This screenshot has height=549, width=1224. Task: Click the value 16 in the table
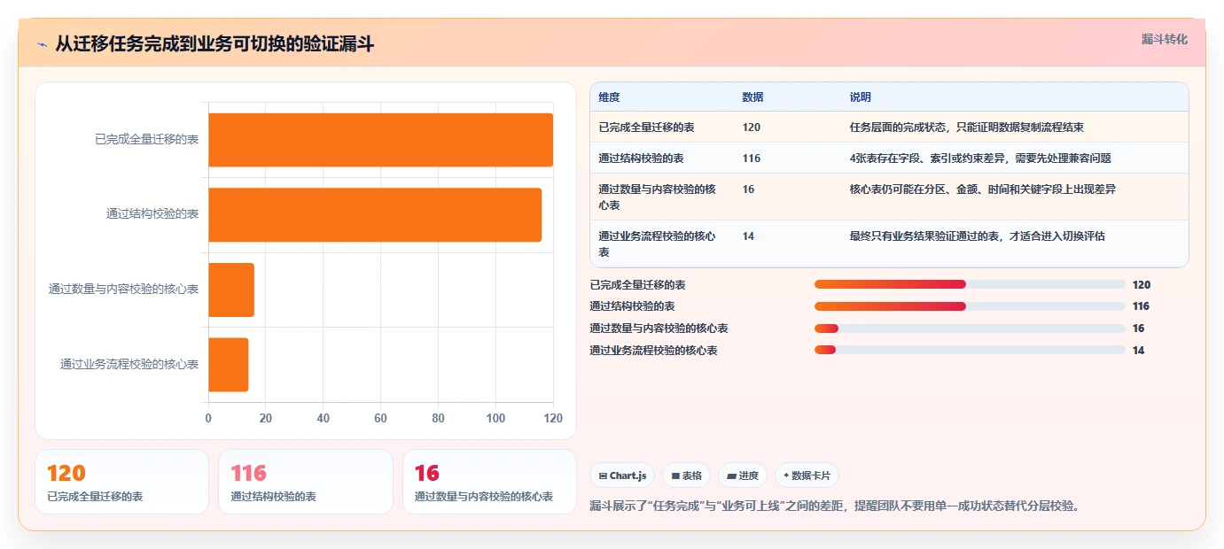point(749,189)
